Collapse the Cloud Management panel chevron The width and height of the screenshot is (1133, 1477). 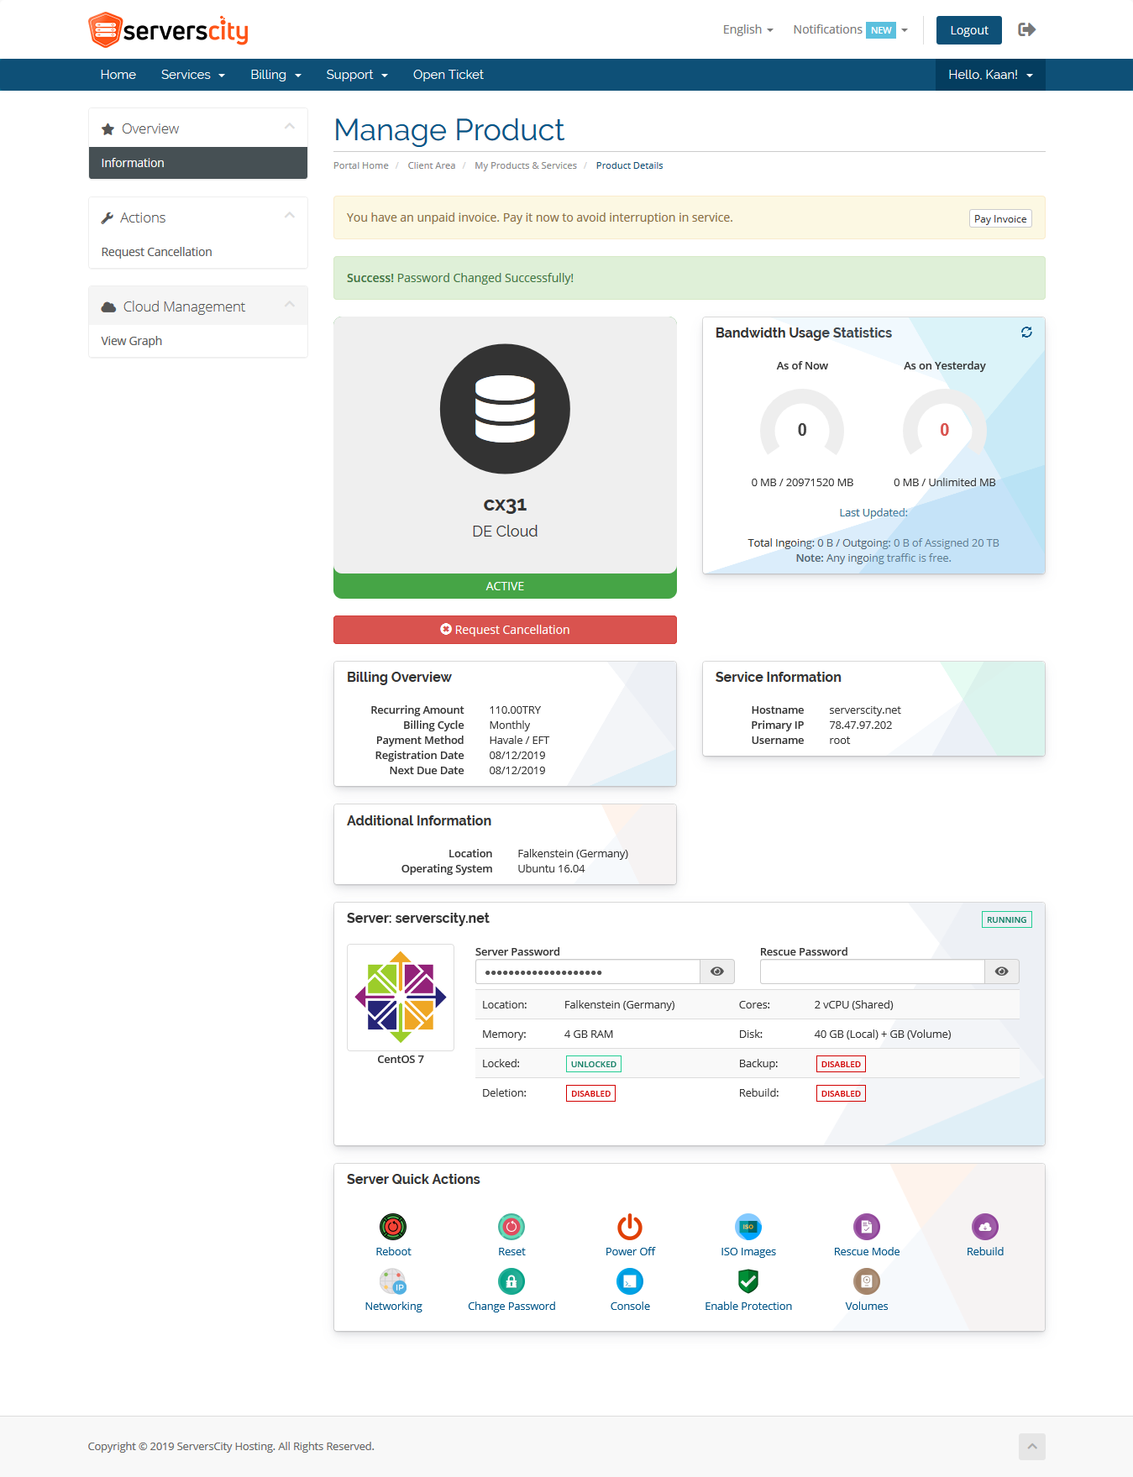[x=290, y=305]
